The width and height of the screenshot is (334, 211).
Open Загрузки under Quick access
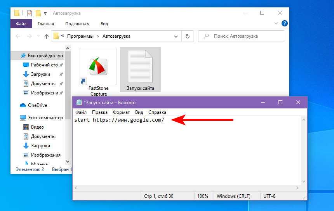click(x=40, y=74)
